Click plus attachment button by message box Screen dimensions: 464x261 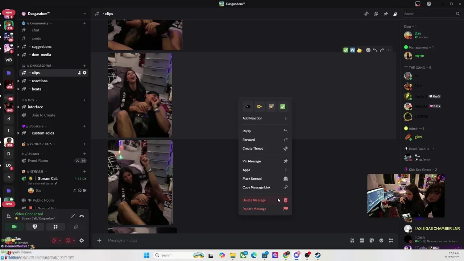[99, 240]
